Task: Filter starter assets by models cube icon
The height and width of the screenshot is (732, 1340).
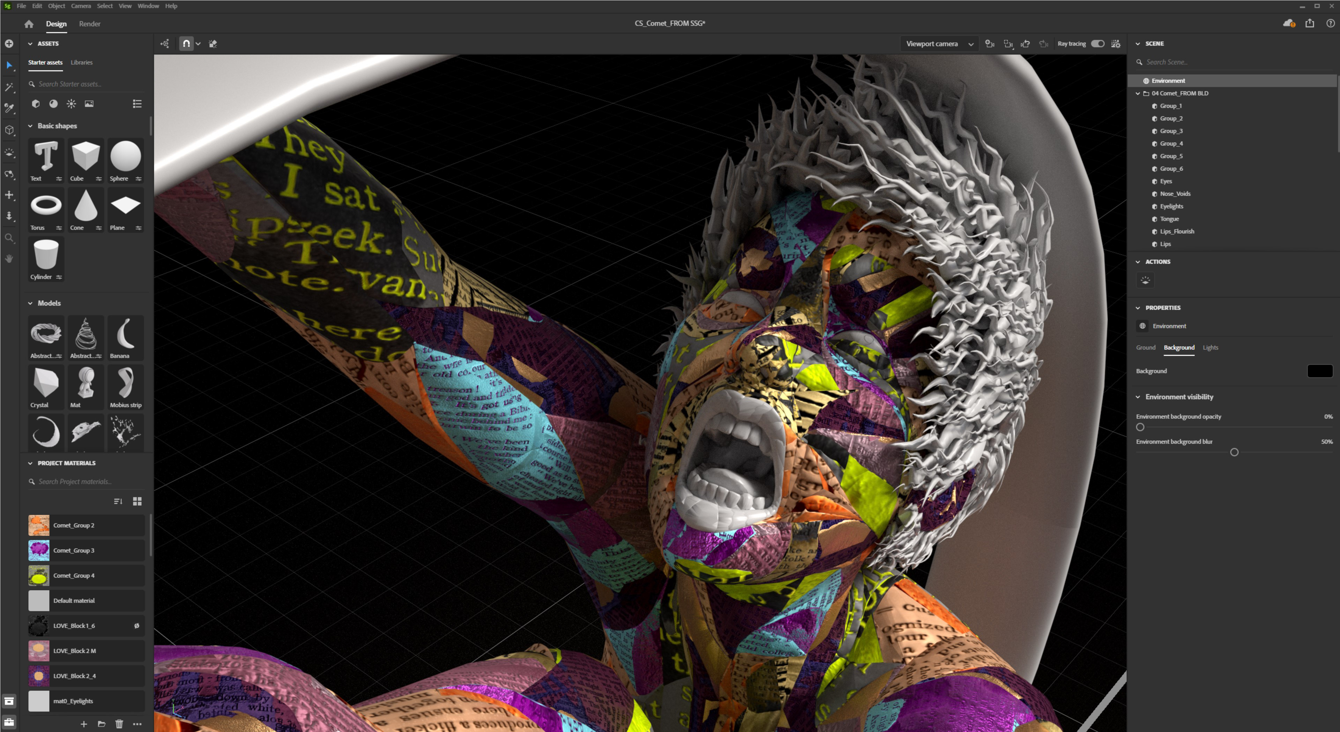Action: (x=35, y=104)
